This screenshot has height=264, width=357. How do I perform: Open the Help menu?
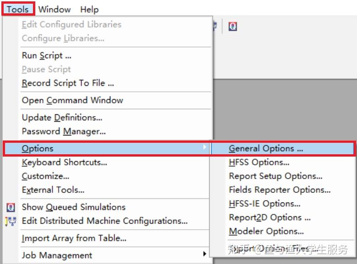pyautogui.click(x=89, y=9)
